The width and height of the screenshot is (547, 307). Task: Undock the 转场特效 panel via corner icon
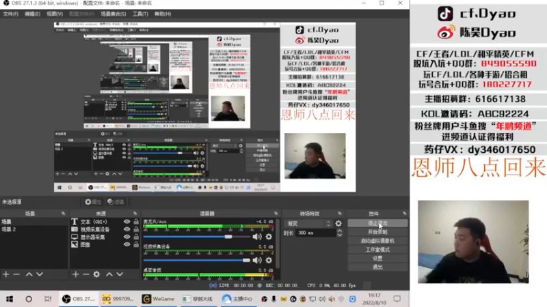point(339,214)
